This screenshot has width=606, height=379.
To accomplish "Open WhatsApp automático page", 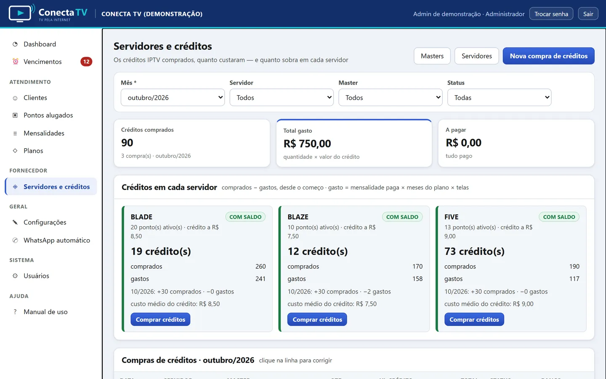I will coord(51,240).
